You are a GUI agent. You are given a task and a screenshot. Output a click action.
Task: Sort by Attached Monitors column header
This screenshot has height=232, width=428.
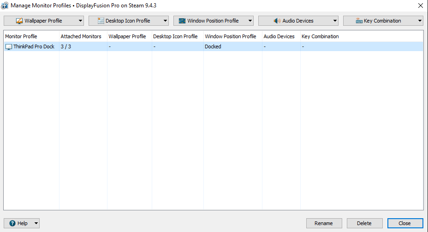(81, 36)
